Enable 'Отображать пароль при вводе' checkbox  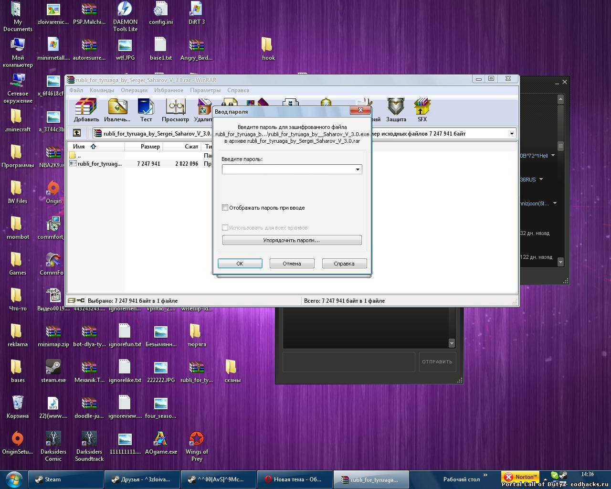(x=225, y=208)
